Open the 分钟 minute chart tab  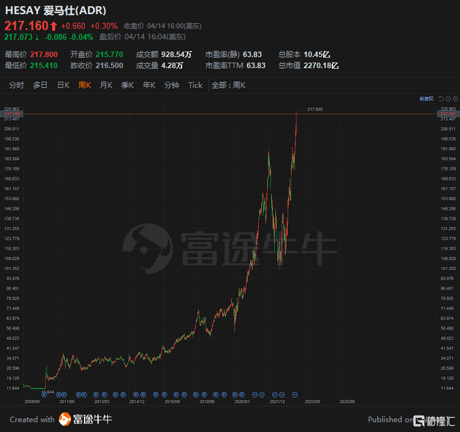point(172,85)
